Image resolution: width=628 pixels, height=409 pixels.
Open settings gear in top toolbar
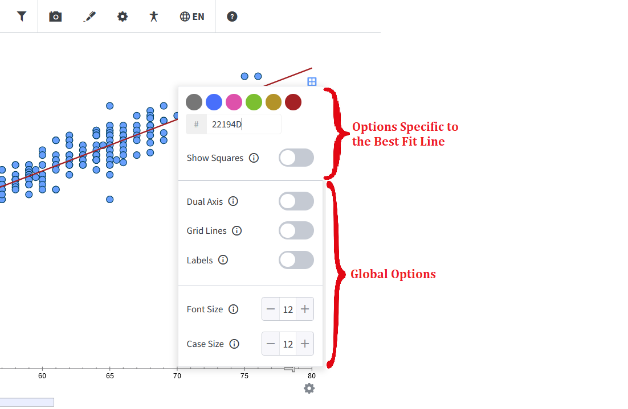click(123, 16)
